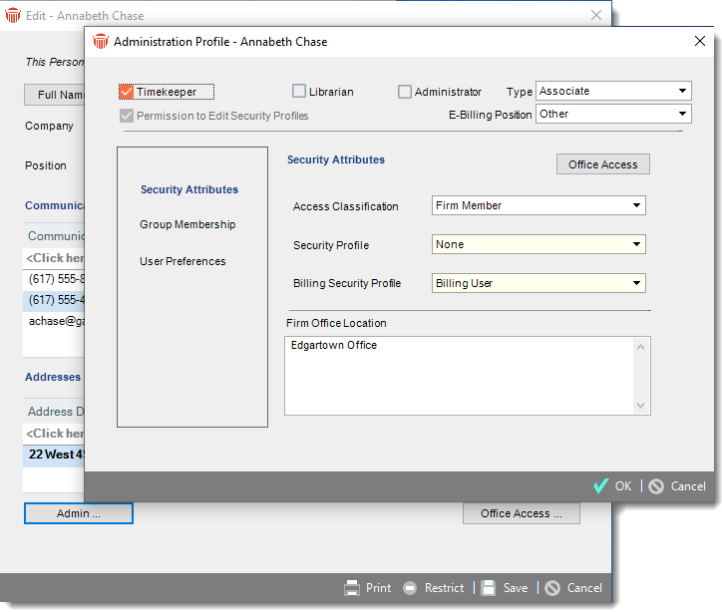Image resolution: width=722 pixels, height=612 pixels.
Task: Click the Office Access button in Security Attributes
Action: pyautogui.click(x=603, y=164)
